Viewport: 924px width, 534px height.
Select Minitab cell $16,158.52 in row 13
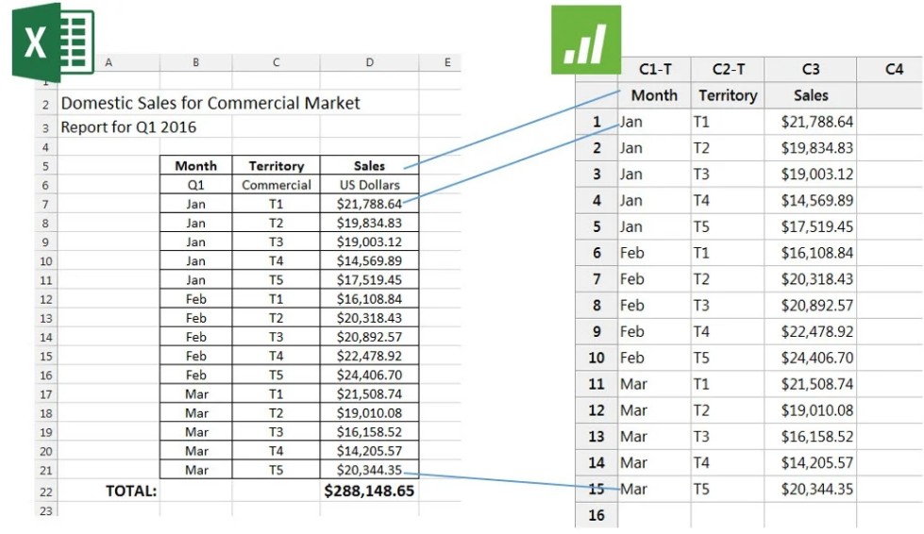[x=810, y=436]
